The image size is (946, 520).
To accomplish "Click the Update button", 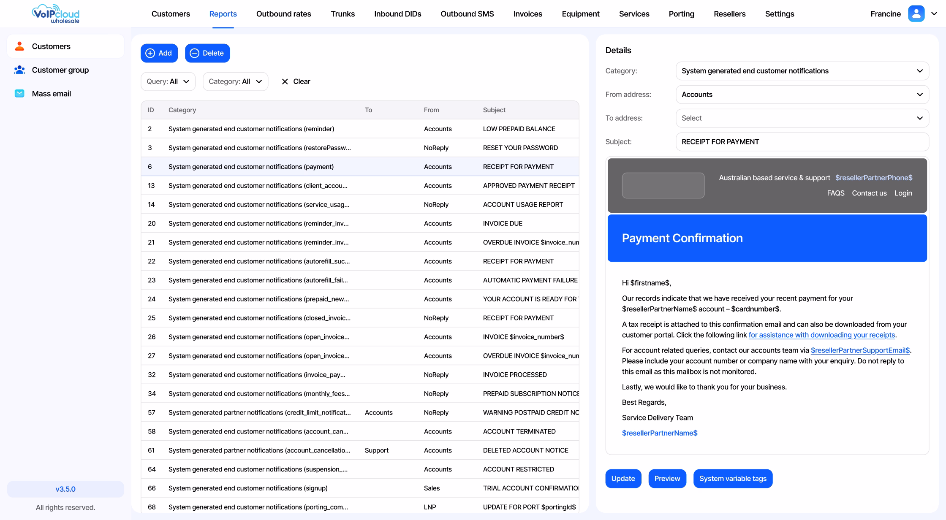I will coord(623,479).
